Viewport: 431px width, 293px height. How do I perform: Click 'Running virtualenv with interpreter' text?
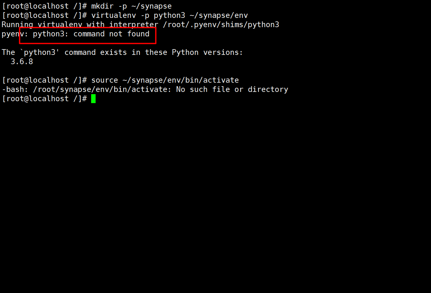pos(80,25)
